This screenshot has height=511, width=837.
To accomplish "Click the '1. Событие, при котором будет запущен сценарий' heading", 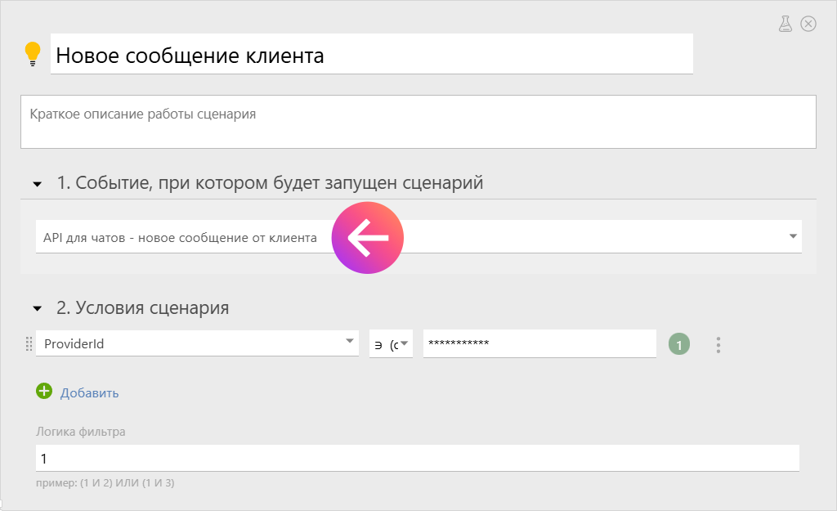I will [270, 183].
